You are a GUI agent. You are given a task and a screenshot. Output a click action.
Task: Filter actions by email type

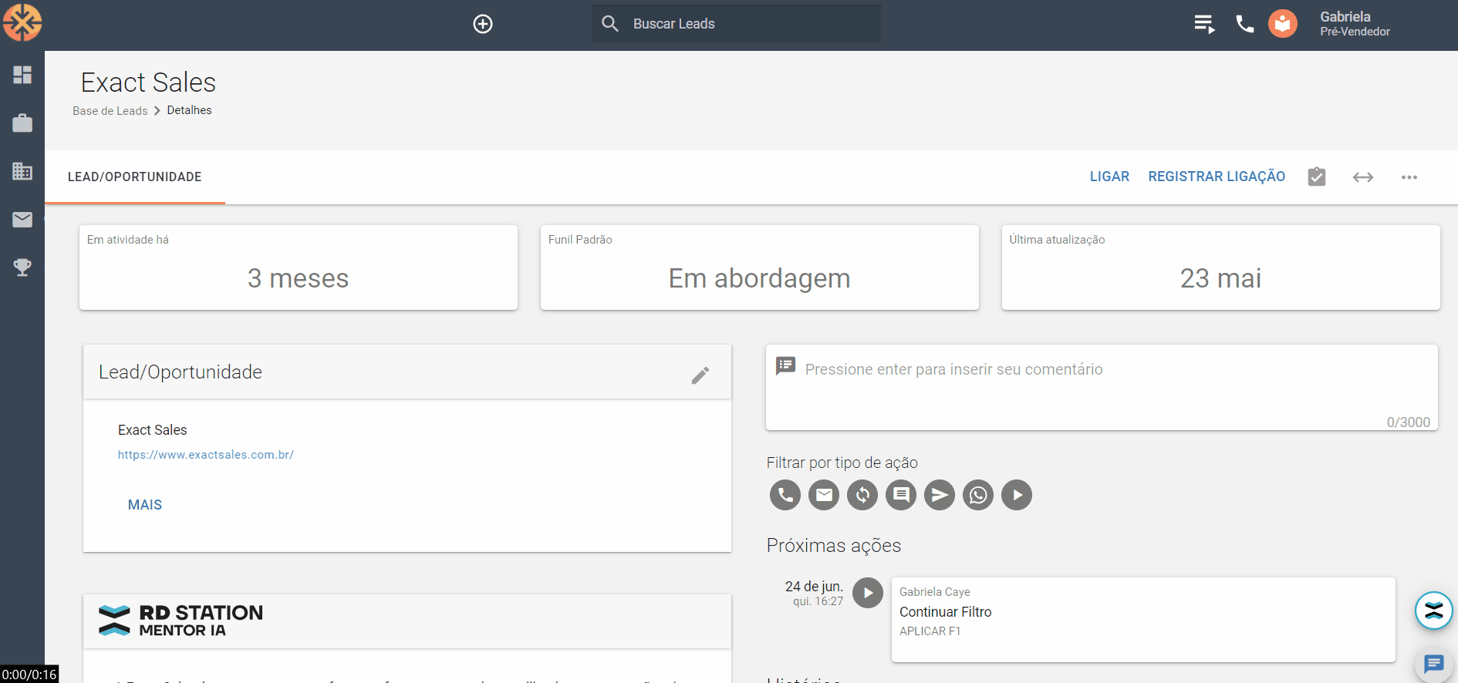[x=824, y=495]
